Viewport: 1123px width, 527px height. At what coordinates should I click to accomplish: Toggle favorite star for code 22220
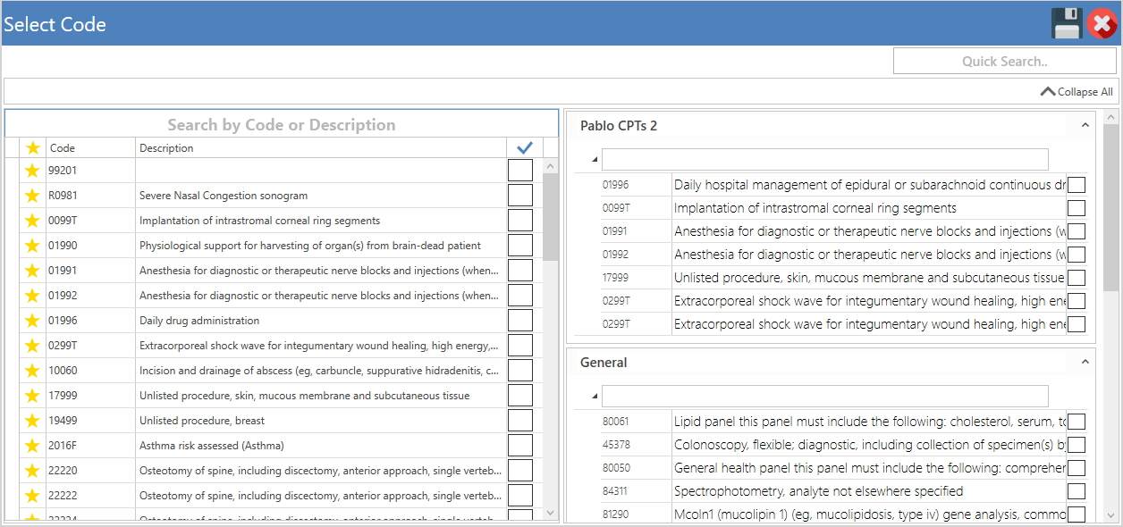pos(33,471)
